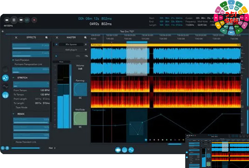Screen dimensions: 249x168
Task: Enable the Cent Precision checkbox
Action: (13, 60)
